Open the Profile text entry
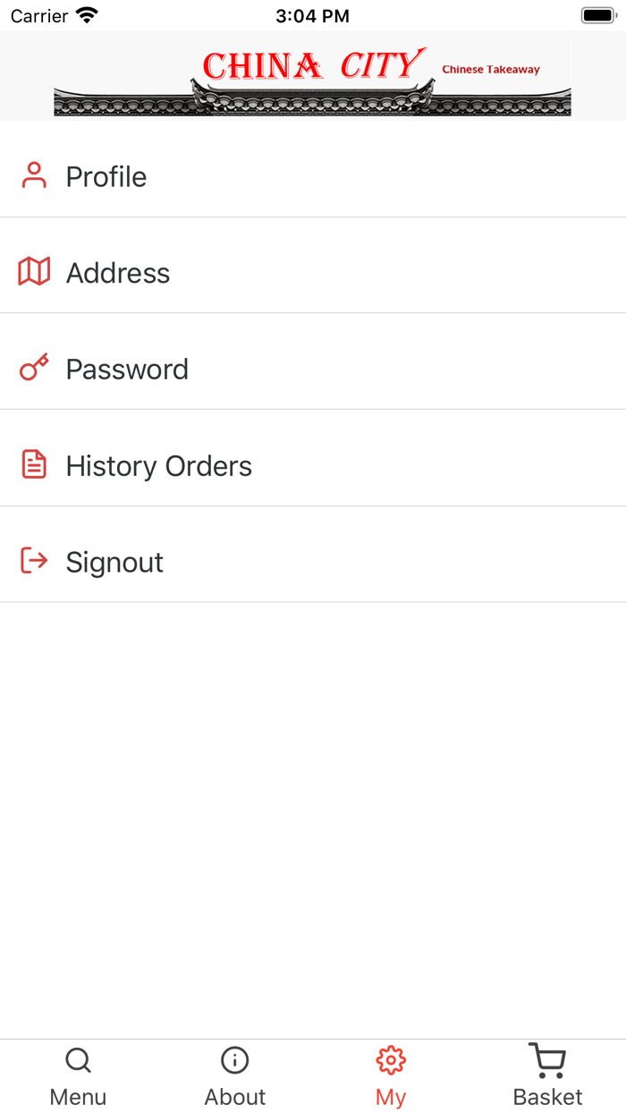The image size is (626, 1113). (x=106, y=176)
